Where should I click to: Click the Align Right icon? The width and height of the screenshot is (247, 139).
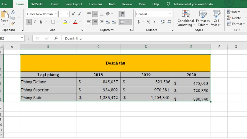click(102, 22)
